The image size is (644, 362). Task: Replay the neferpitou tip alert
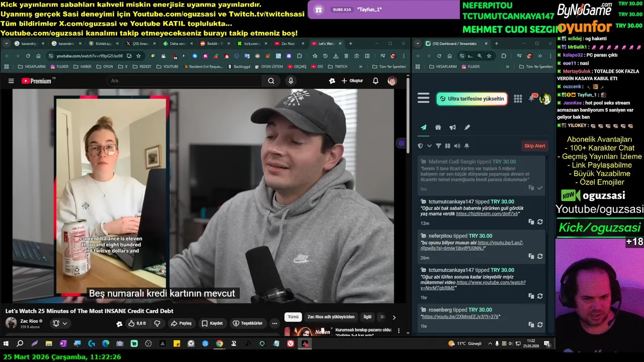(540, 256)
